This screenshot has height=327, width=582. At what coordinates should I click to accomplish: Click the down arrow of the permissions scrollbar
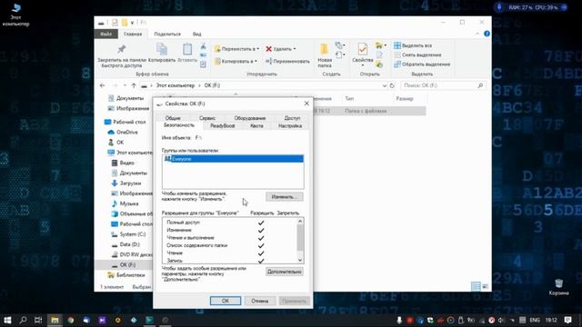(x=300, y=260)
